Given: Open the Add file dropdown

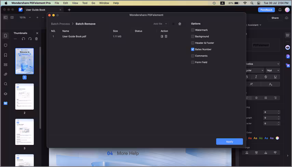Looking at the screenshot, I should coord(160,24).
